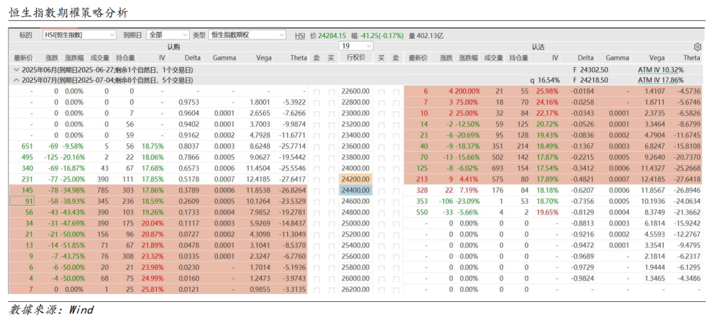This screenshot has width=709, height=323.
Task: Click call volume value 785
Action: 104,190
